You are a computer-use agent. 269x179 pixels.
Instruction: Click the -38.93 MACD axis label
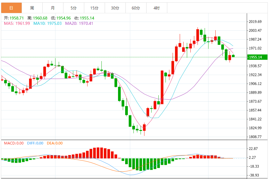point(254,175)
